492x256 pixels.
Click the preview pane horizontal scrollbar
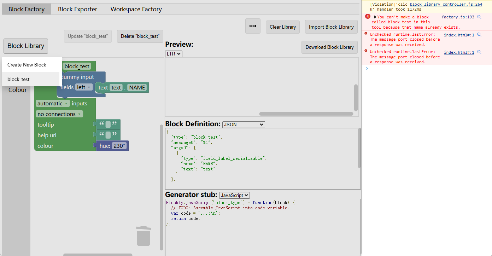tap(306, 114)
